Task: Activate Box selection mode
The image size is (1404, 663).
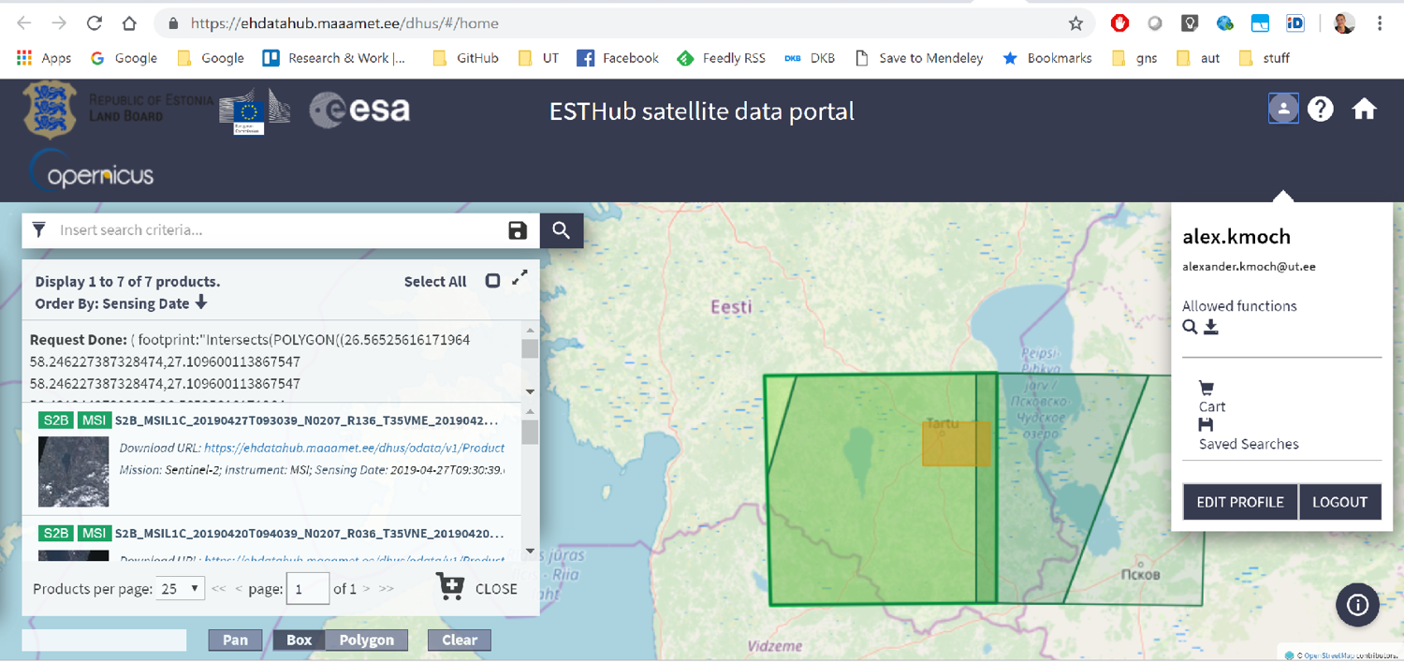Action: [299, 641]
